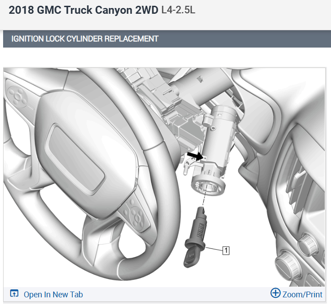Click the ignition lock cylinder diagram image
The width and height of the screenshot is (331, 304).
point(164,177)
